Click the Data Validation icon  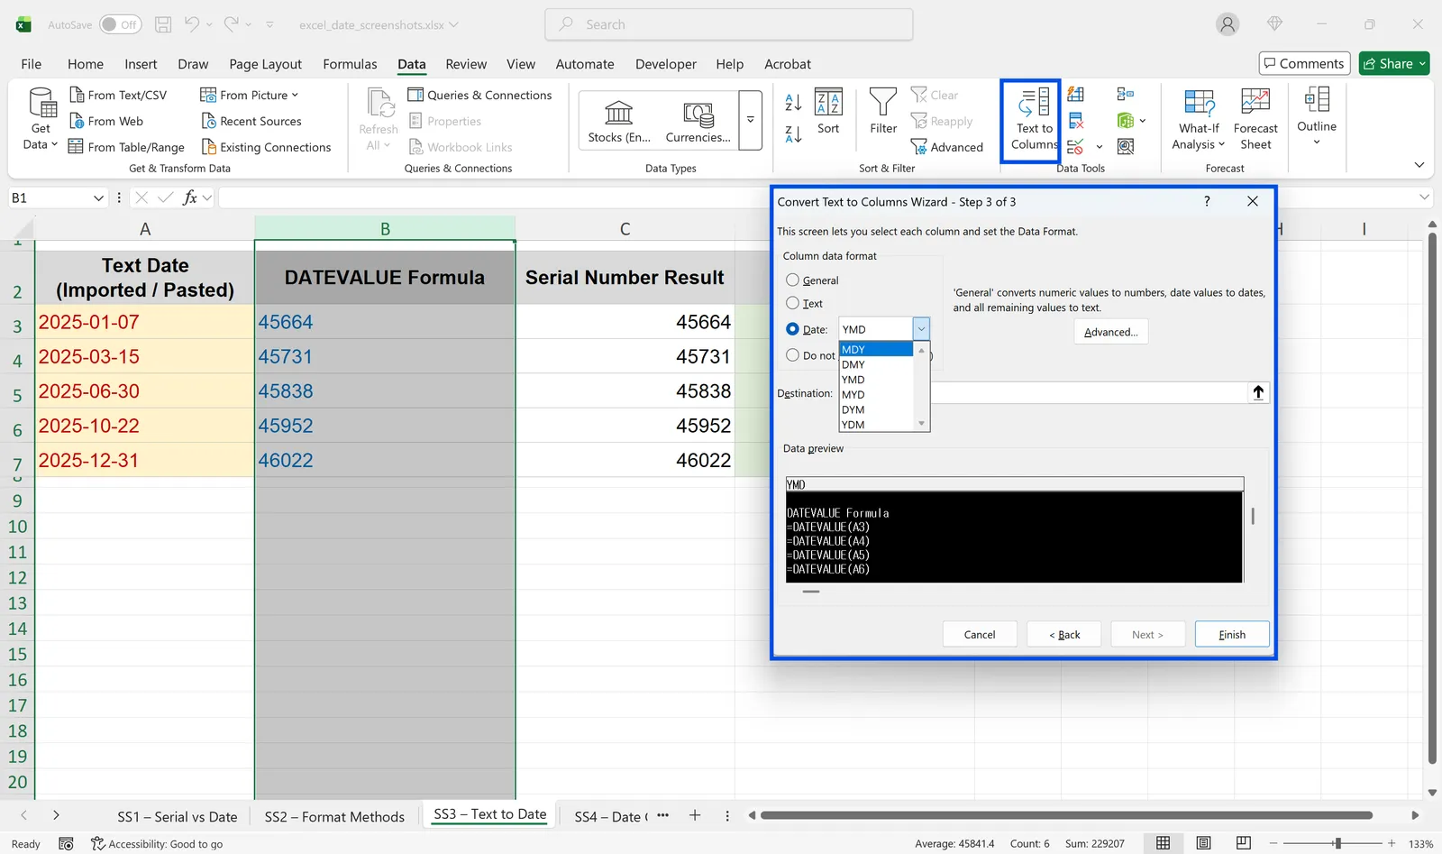coord(1076,146)
